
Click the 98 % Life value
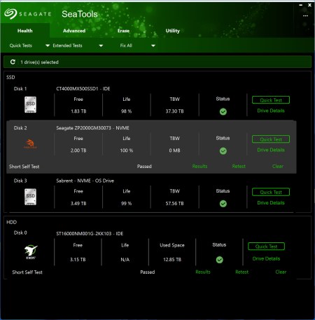127,111
